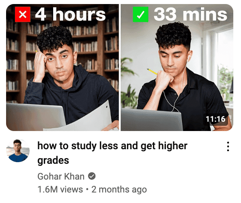
Task: Click the '33 mins' text on thumbnail
Action: tap(190, 15)
